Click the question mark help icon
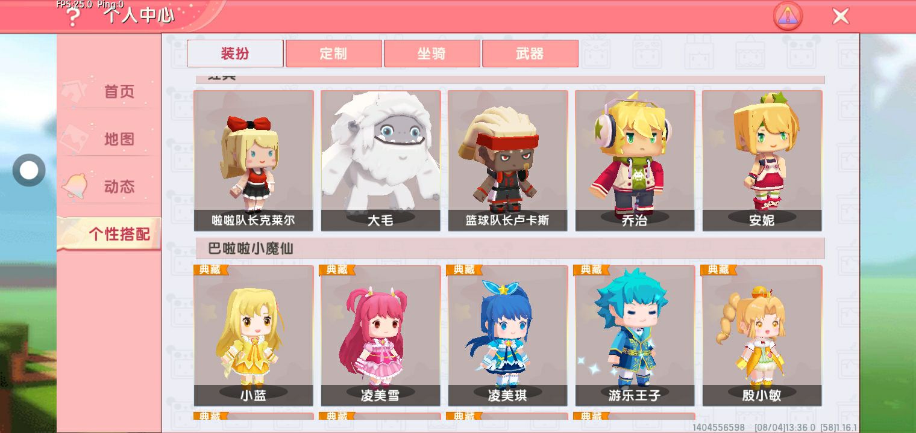Viewport: 916px width, 433px height. (x=73, y=17)
